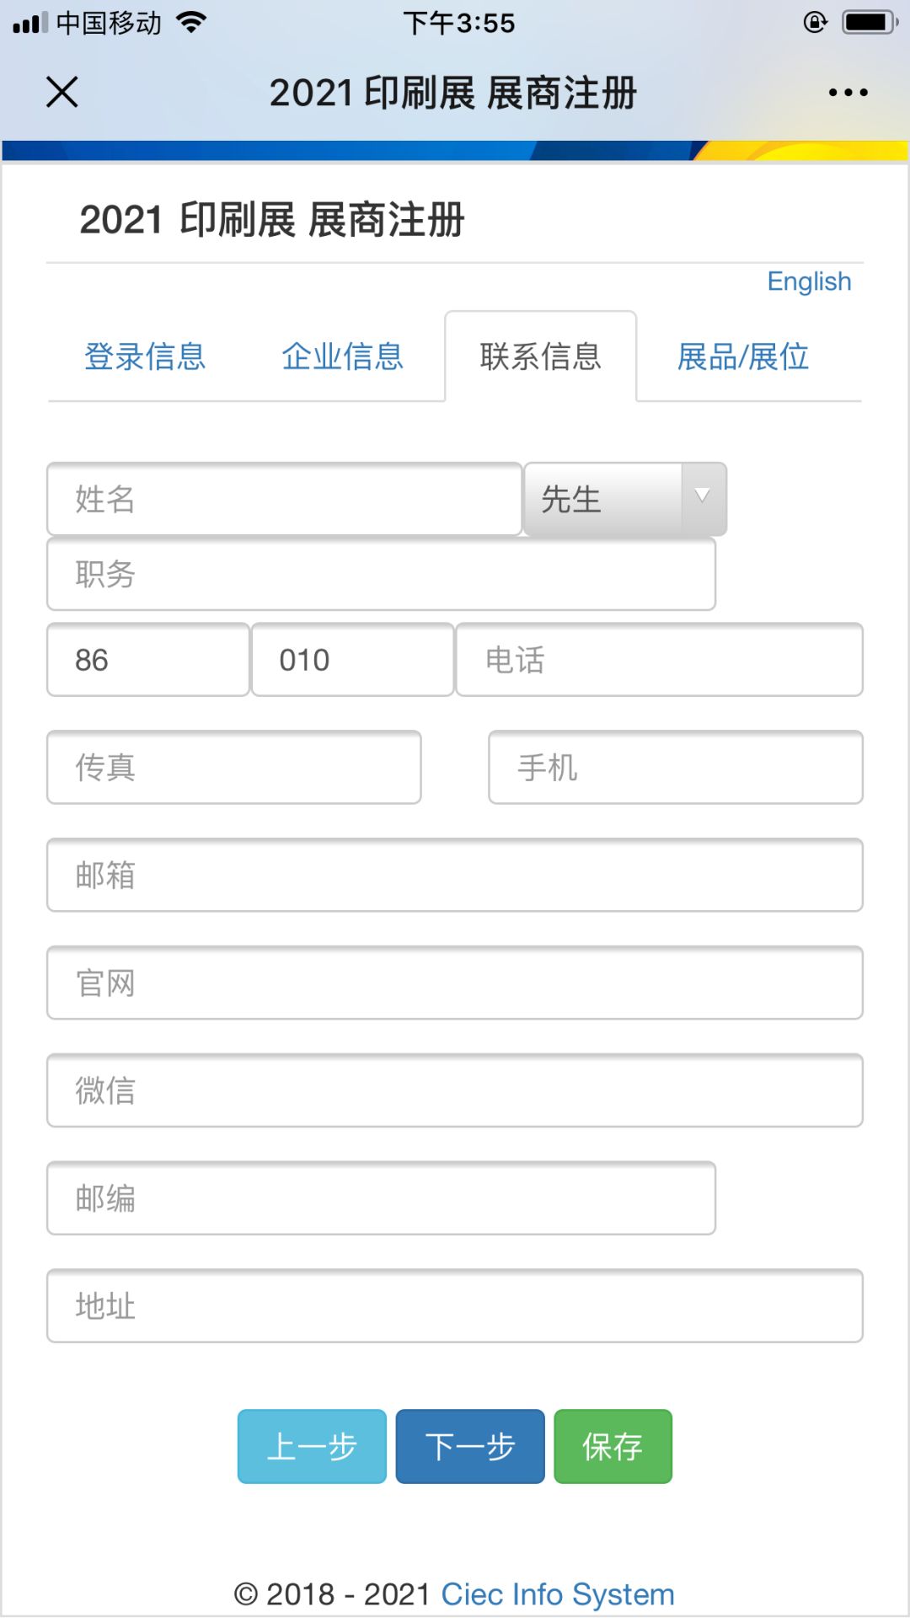910x1618 pixels.
Task: Open the three-dot more options menu
Action: pyautogui.click(x=848, y=92)
